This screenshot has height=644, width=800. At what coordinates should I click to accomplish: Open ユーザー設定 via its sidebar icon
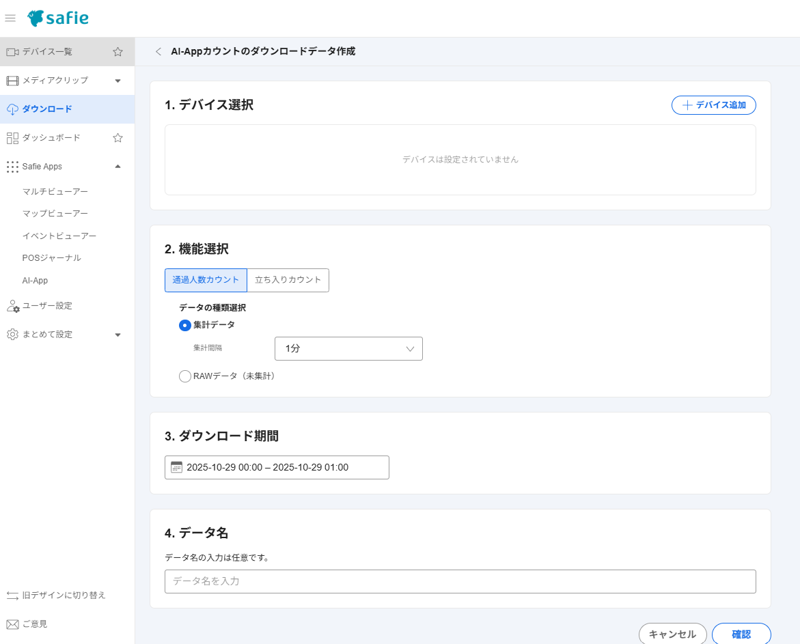point(12,305)
